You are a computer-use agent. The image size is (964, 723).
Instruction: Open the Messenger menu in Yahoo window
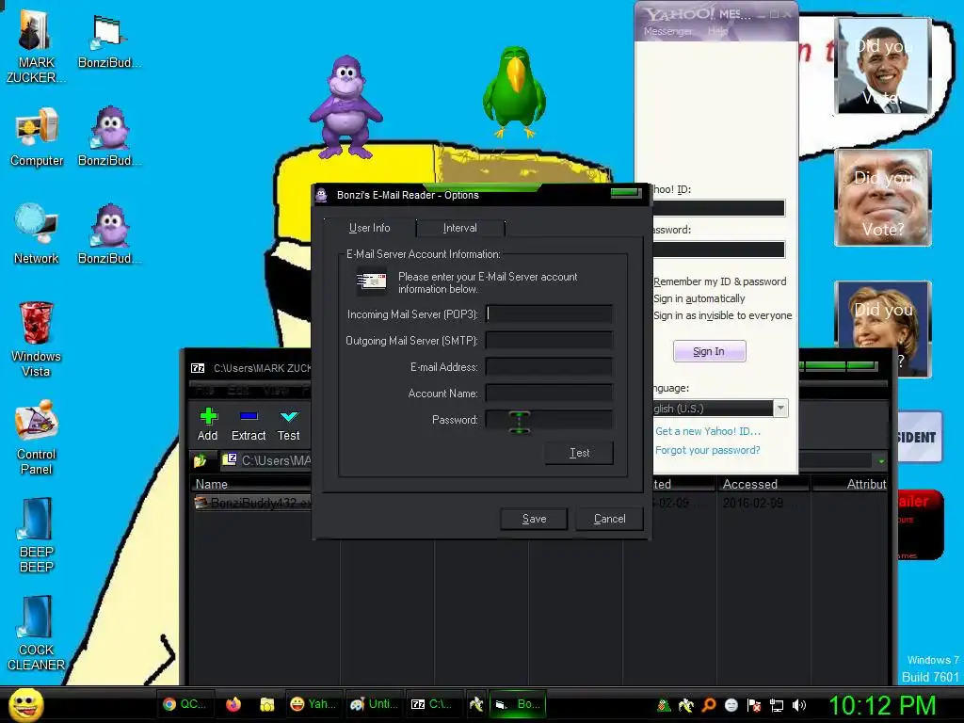[x=667, y=31]
